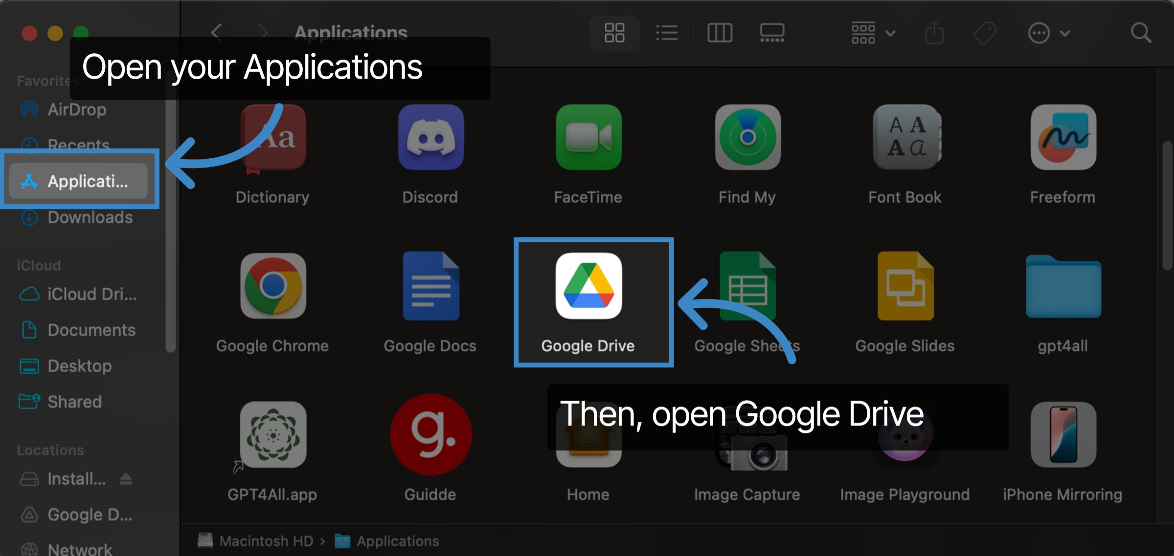
Task: Click the Locations section header
Action: pos(50,450)
